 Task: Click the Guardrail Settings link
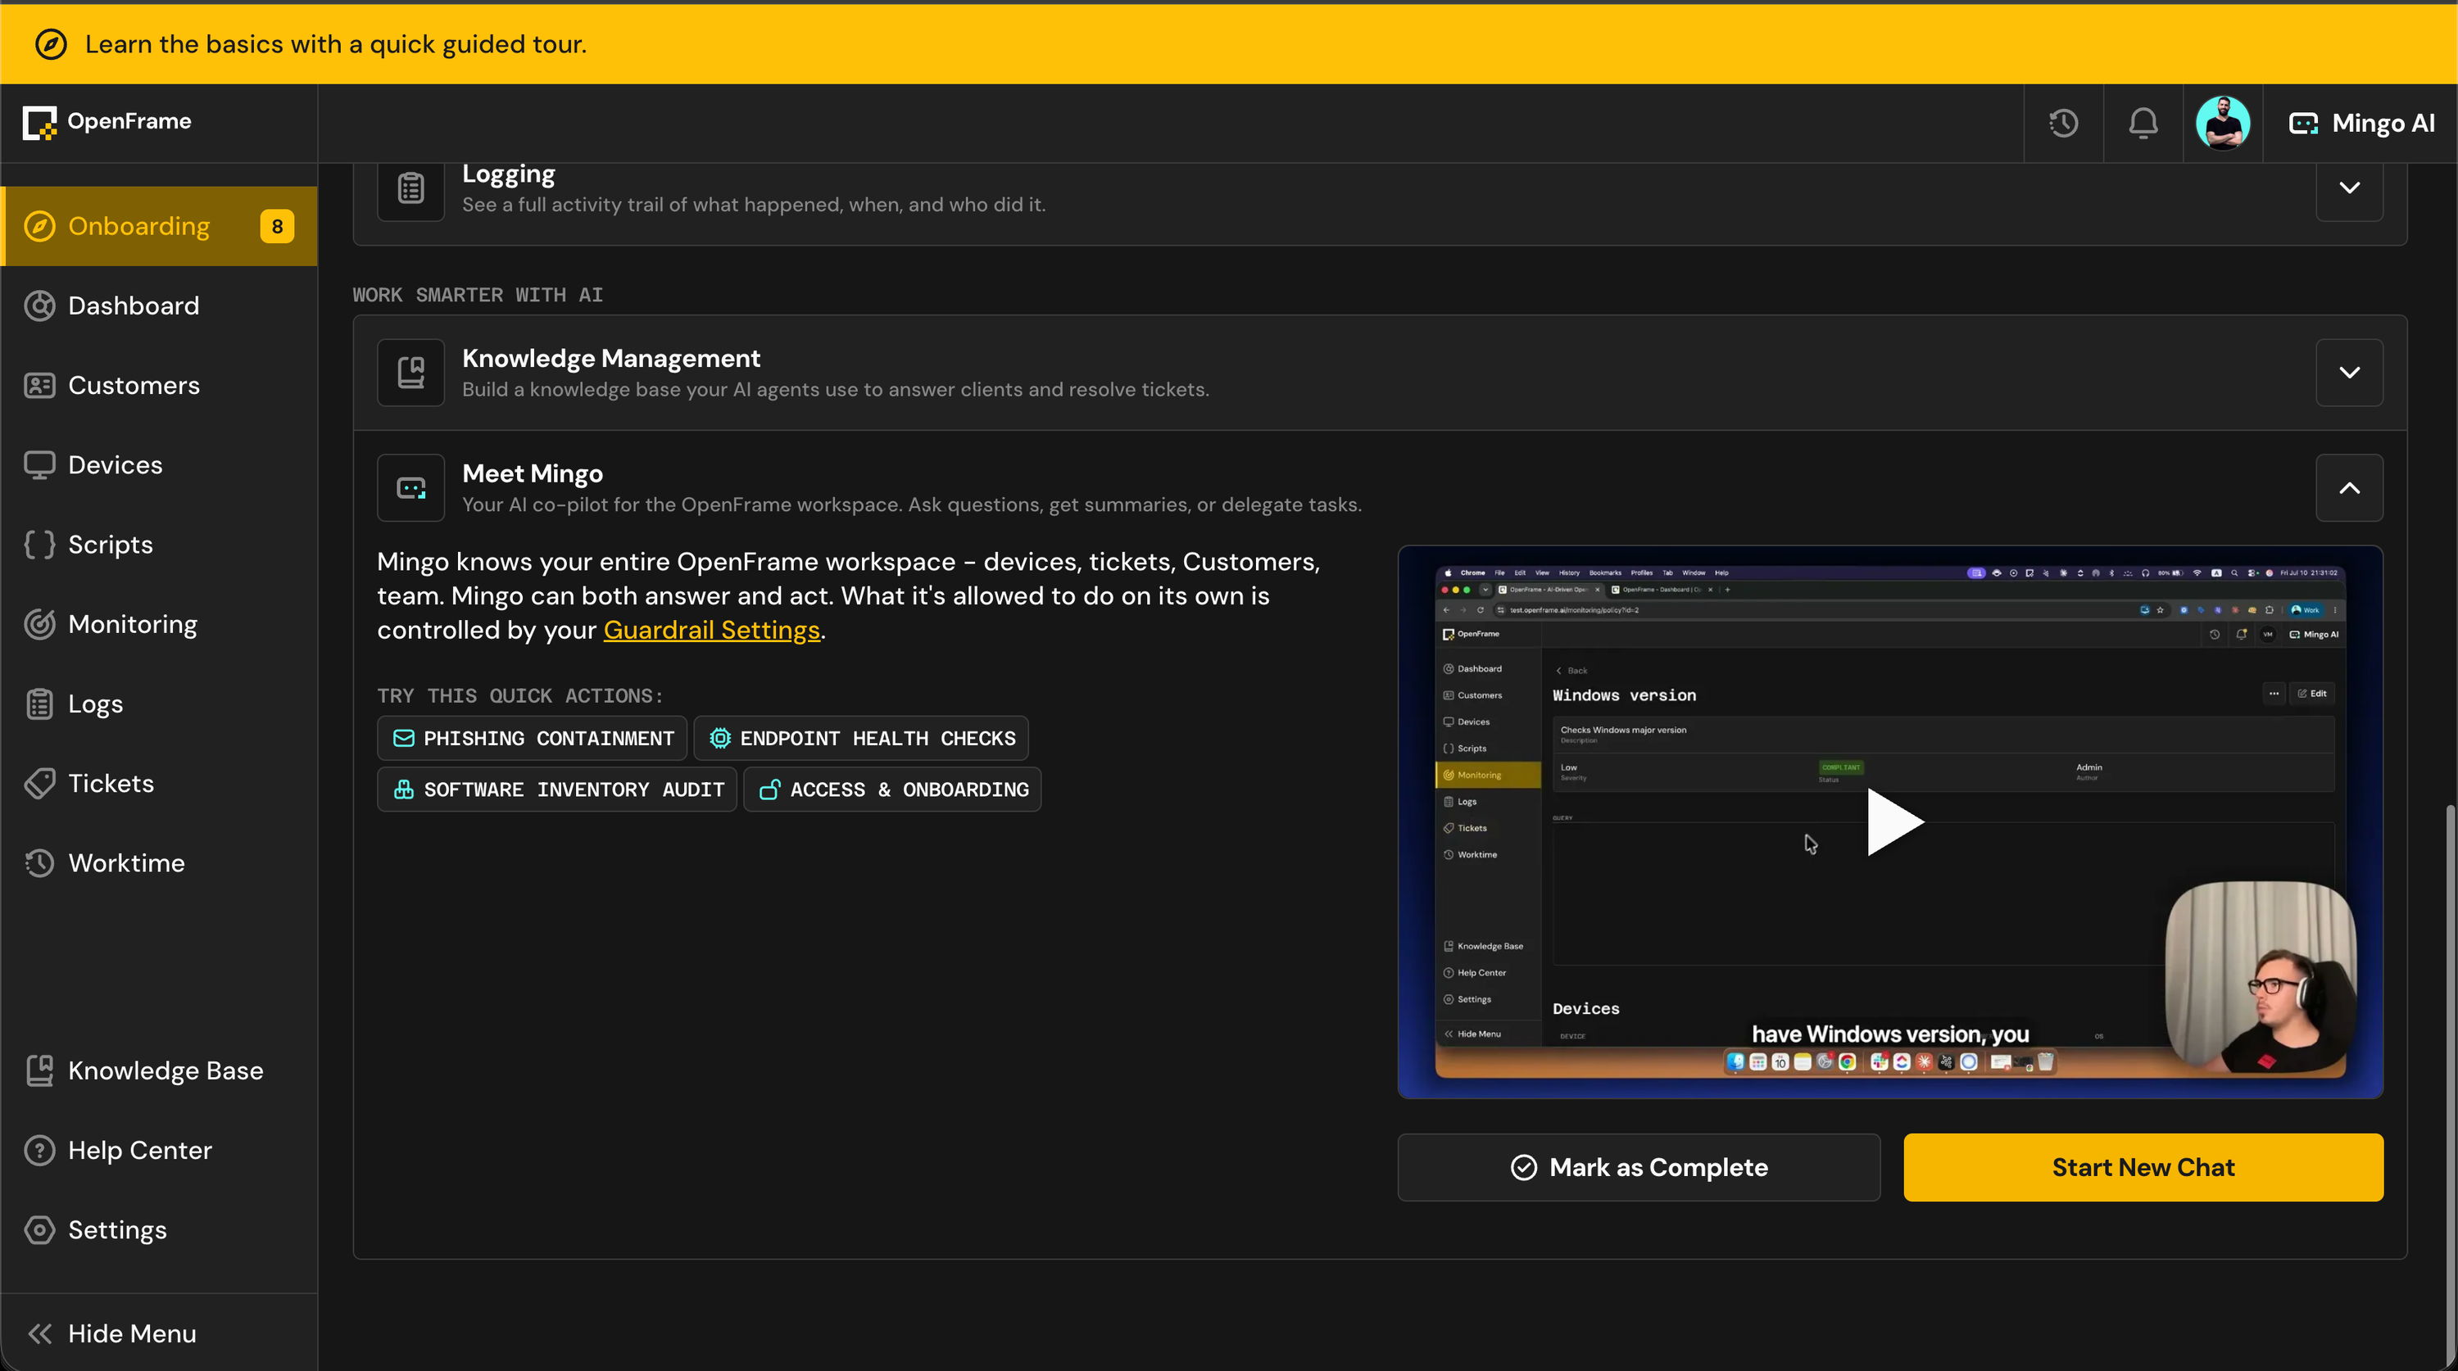(x=712, y=630)
